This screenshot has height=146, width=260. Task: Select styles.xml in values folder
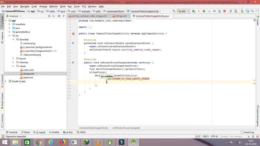point(26,77)
